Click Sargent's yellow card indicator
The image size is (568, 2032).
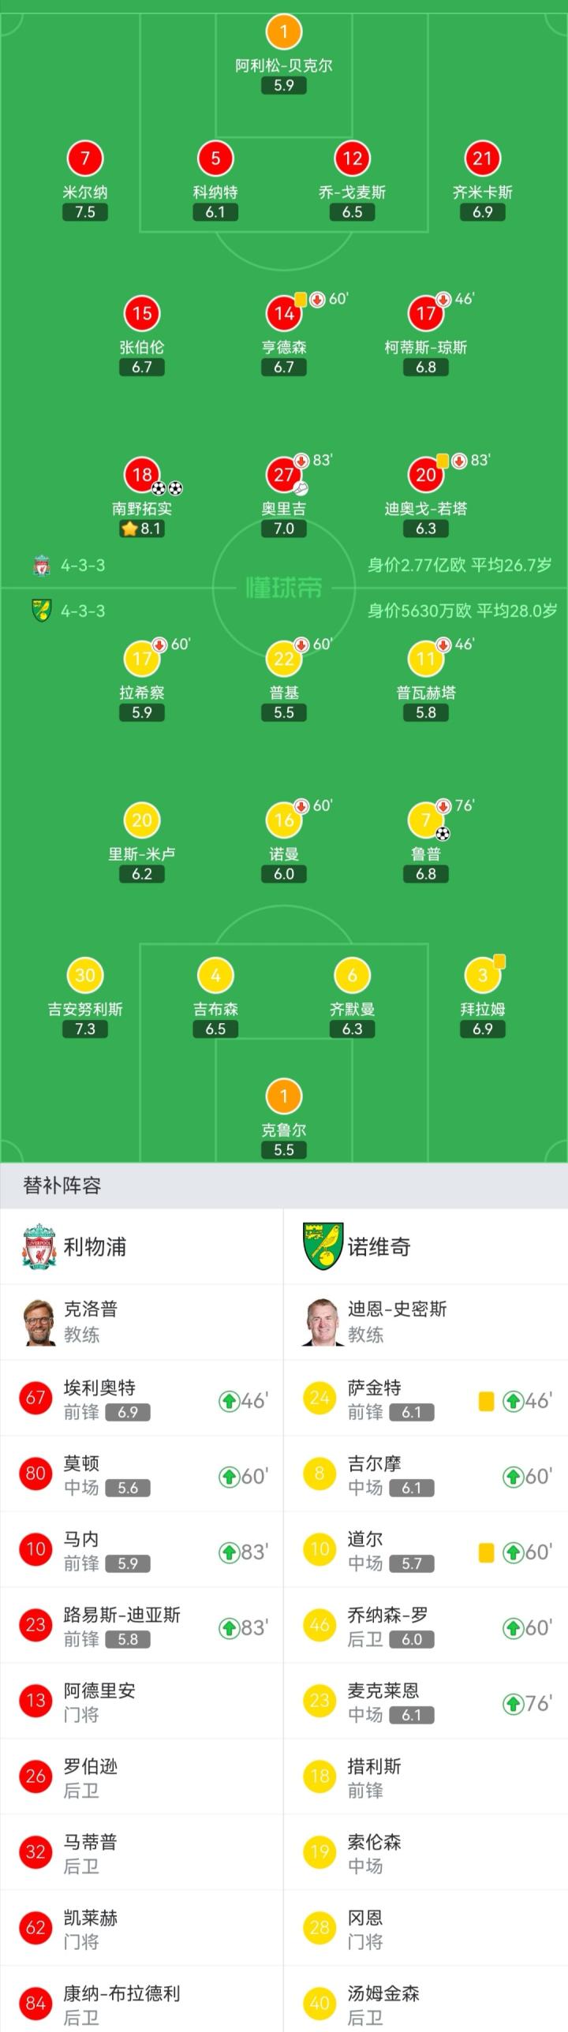pyautogui.click(x=486, y=1401)
